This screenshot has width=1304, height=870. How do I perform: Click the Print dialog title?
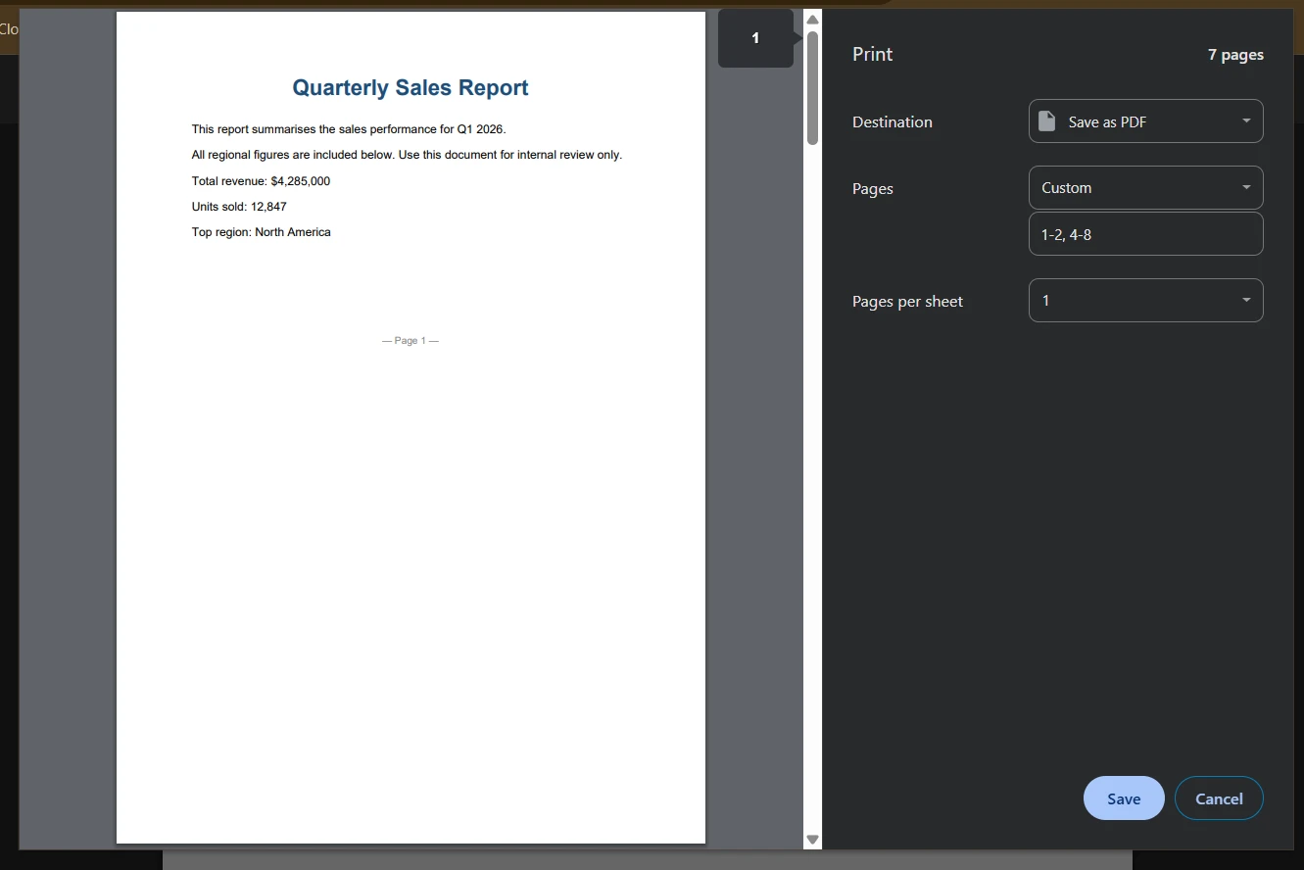coord(873,54)
